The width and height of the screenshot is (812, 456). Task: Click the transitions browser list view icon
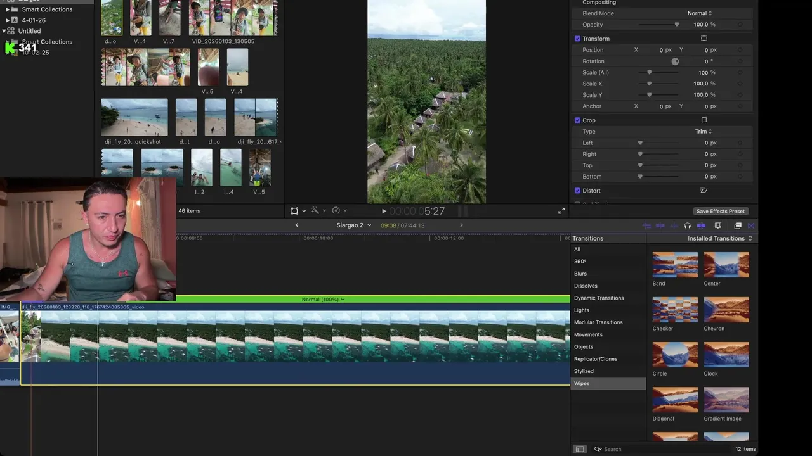[579, 449]
